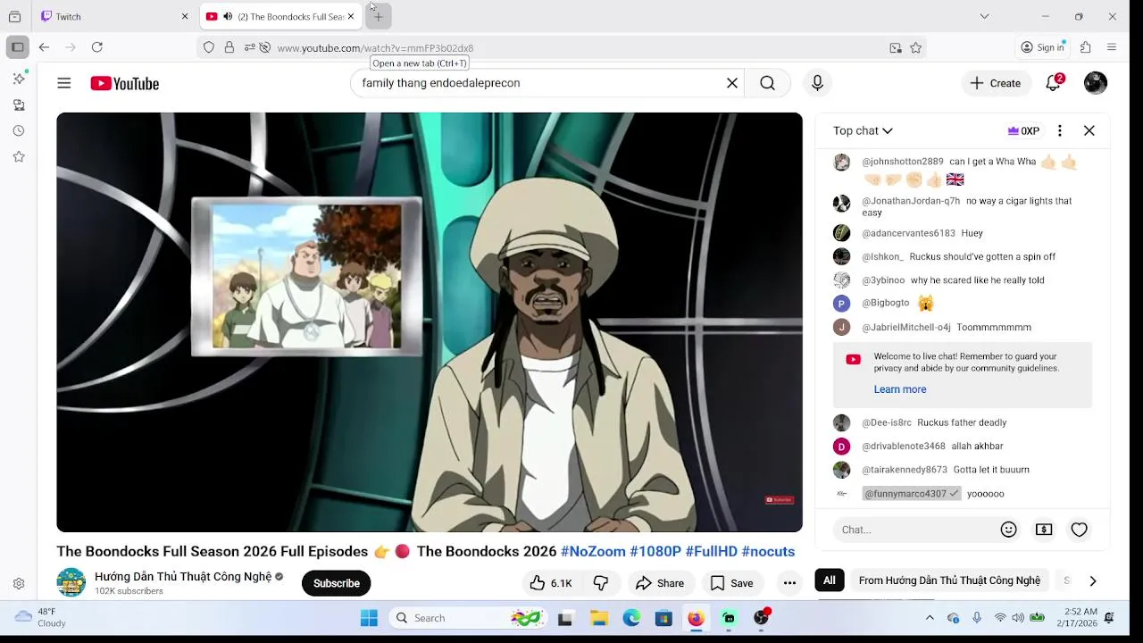Show hidden system tray icons
The width and height of the screenshot is (1143, 643).
click(x=930, y=618)
